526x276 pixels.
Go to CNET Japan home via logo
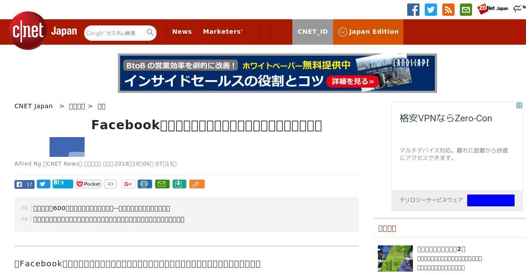click(x=43, y=31)
